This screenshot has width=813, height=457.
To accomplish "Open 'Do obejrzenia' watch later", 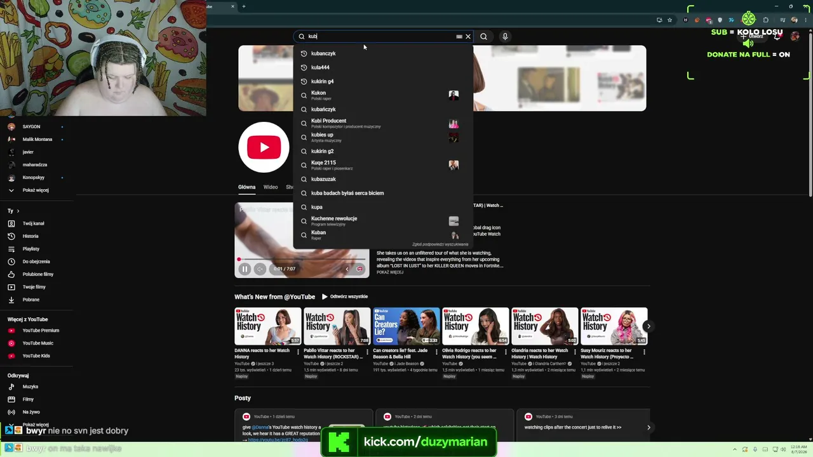I will pos(36,262).
